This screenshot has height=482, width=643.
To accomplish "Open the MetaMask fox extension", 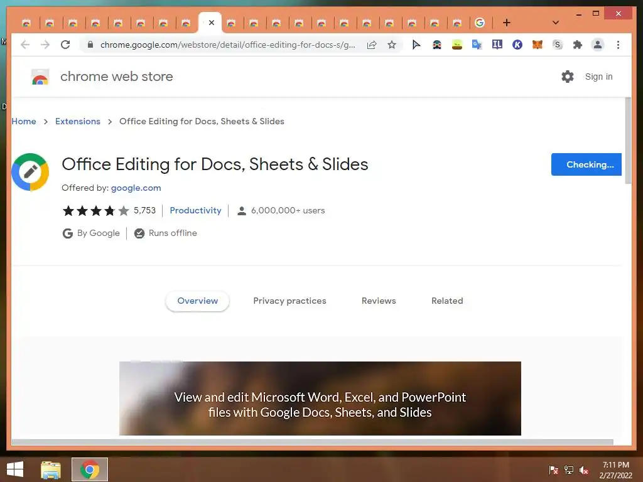I will coord(538,45).
